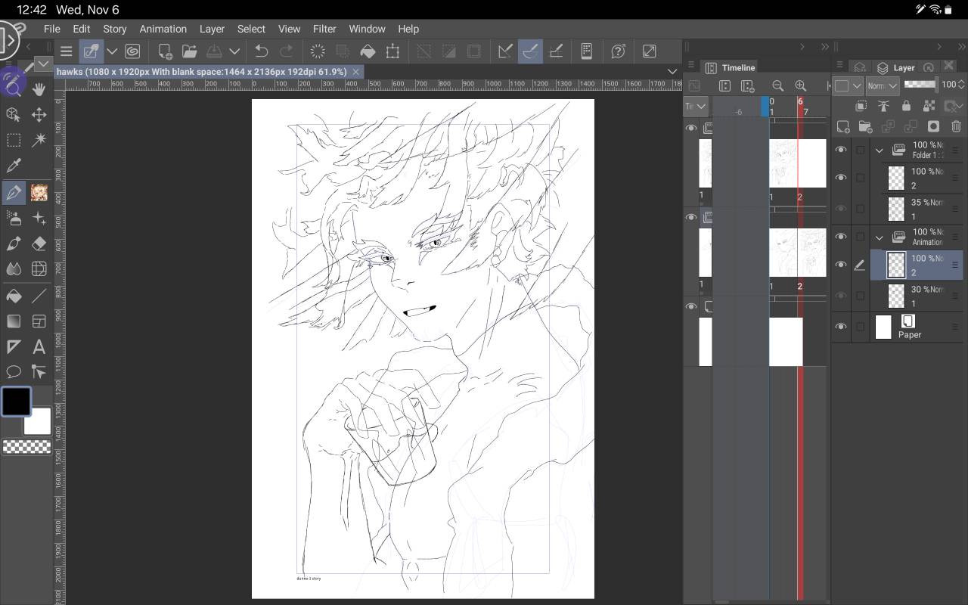Select the Auto select magic wand tool
The height and width of the screenshot is (605, 968).
pos(39,141)
